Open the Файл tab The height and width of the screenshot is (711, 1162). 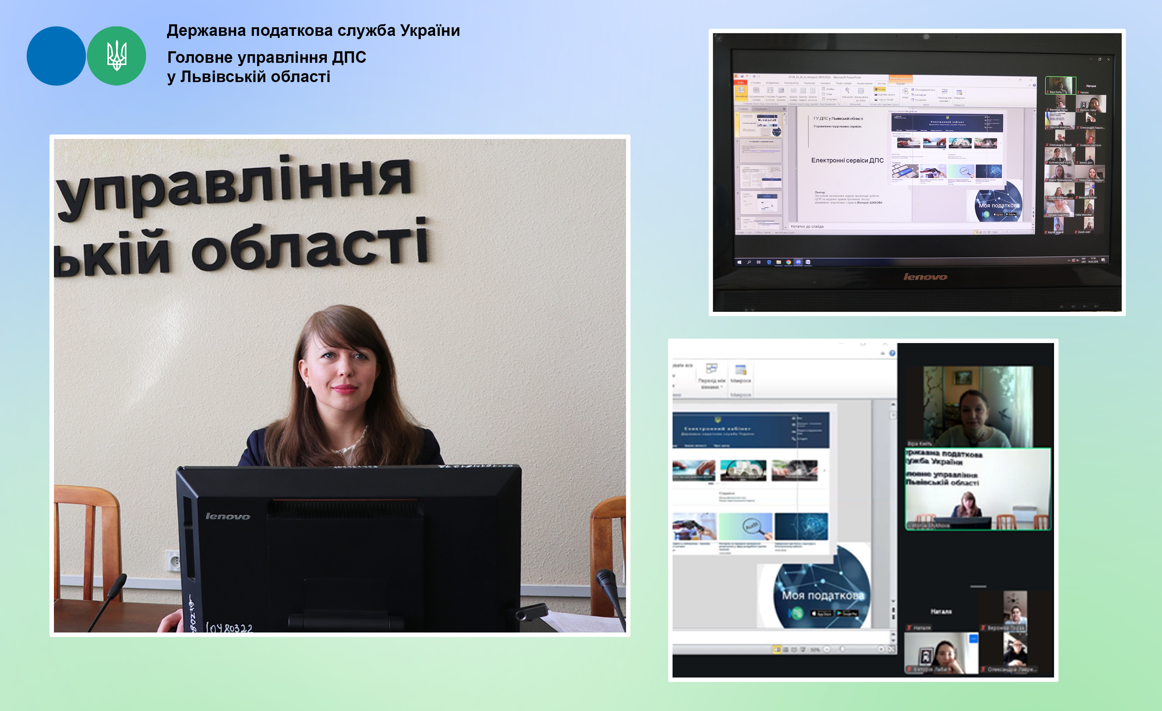click(x=741, y=83)
